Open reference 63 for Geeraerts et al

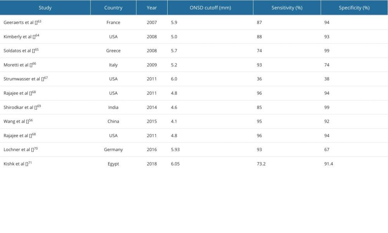coord(39,21)
